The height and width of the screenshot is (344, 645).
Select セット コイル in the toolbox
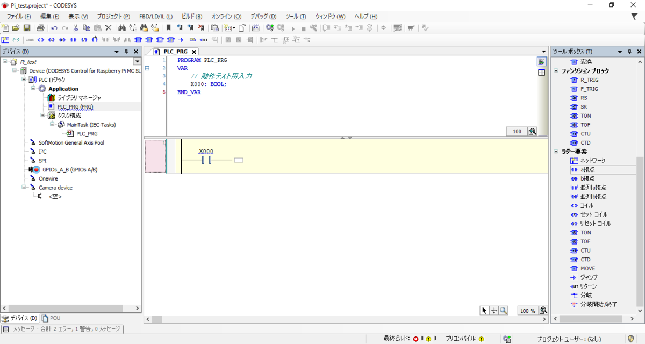pyautogui.click(x=593, y=214)
